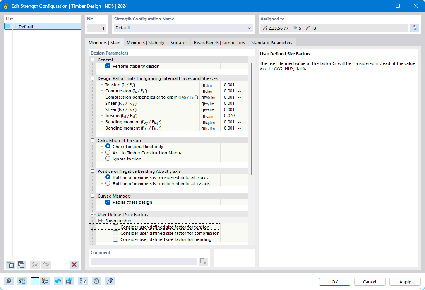Screen dimensions: 425x290
Task: Collapse the Sawn lumber tree node
Action: 100,220
